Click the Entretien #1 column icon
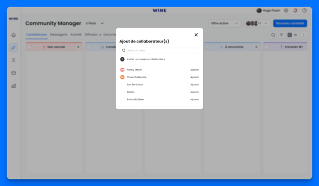The height and width of the screenshot is (186, 319). (x=281, y=47)
